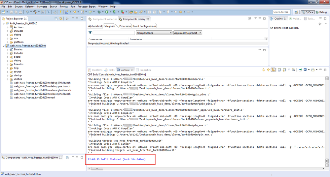The image size is (330, 177).
Task: Open the Applicable to project dropdown
Action: 188,33
